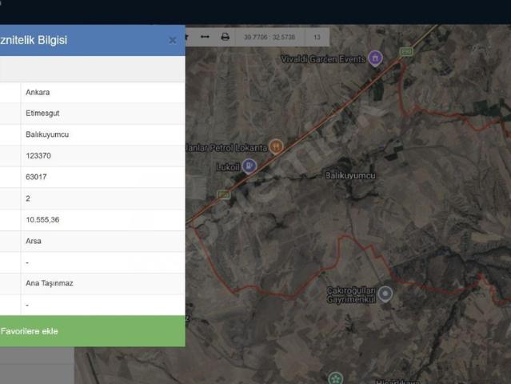Select the 63017 value cell
The height and width of the screenshot is (384, 511).
[x=103, y=178]
